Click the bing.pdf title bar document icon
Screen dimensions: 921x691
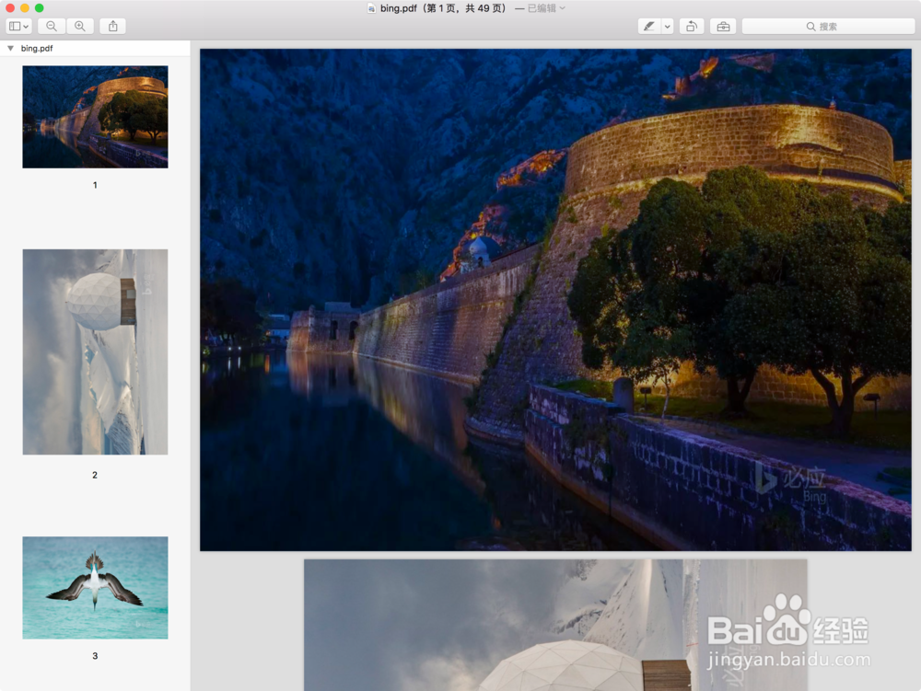[x=371, y=8]
